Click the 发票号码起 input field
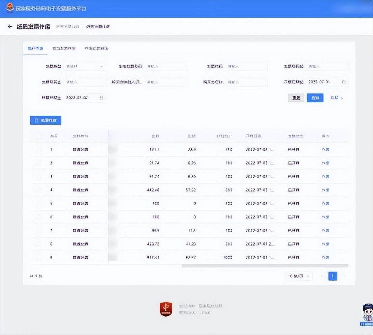373x335 pixels. pyautogui.click(x=327, y=66)
